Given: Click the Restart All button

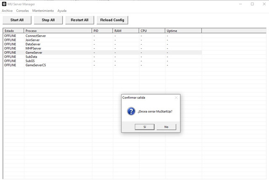Looking at the screenshot, I should (x=79, y=20).
